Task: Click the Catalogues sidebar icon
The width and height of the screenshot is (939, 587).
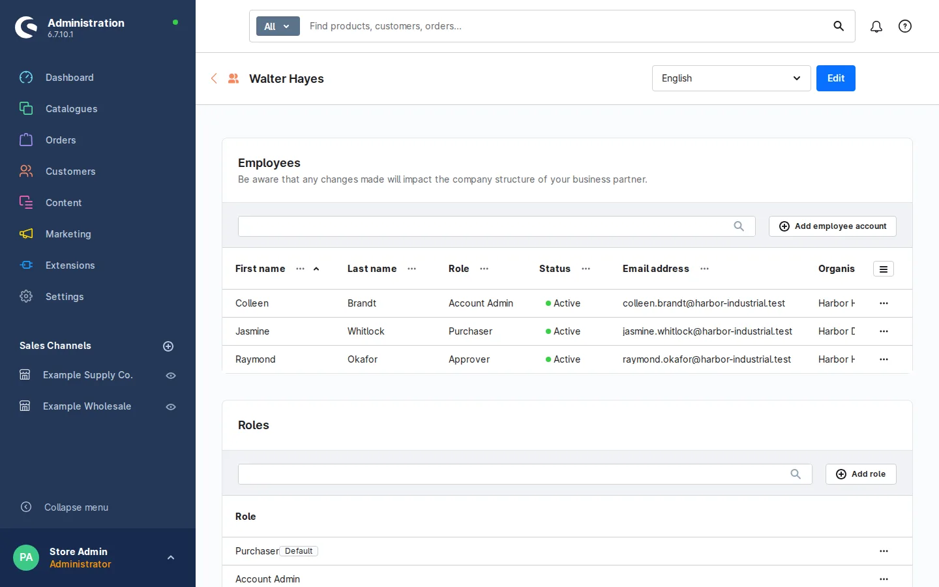Action: point(26,109)
